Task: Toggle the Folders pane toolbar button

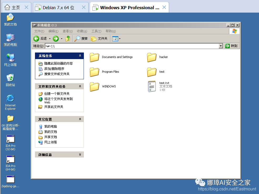Action: pyautogui.click(x=99, y=39)
